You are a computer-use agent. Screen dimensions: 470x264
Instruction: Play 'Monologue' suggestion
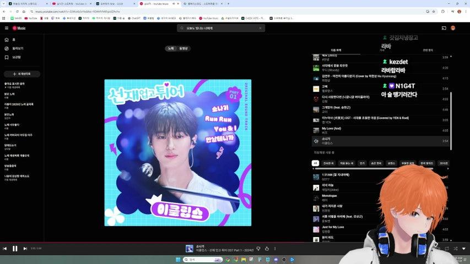381,198
